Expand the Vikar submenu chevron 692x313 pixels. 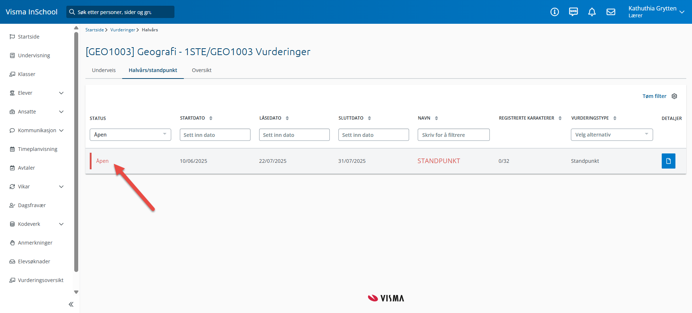tap(61, 187)
